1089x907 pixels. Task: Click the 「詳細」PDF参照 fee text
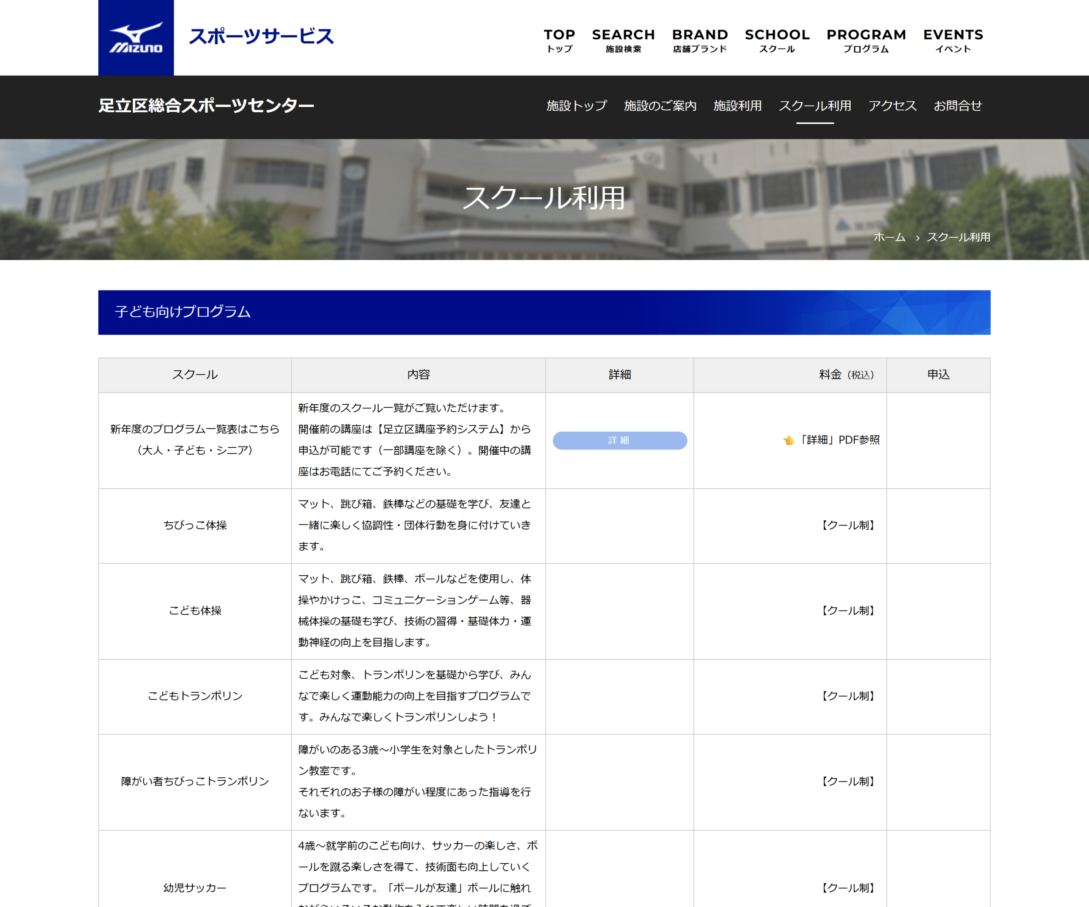(838, 440)
